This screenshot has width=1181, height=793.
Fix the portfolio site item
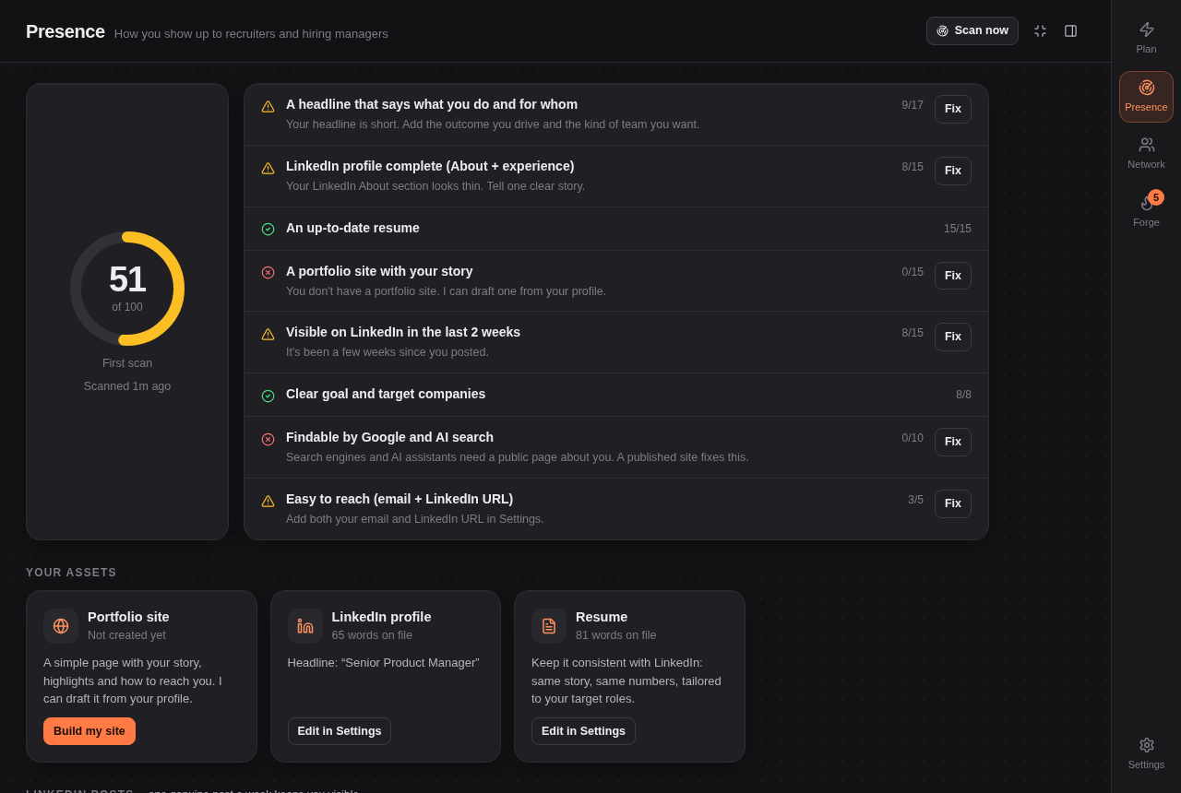point(953,276)
